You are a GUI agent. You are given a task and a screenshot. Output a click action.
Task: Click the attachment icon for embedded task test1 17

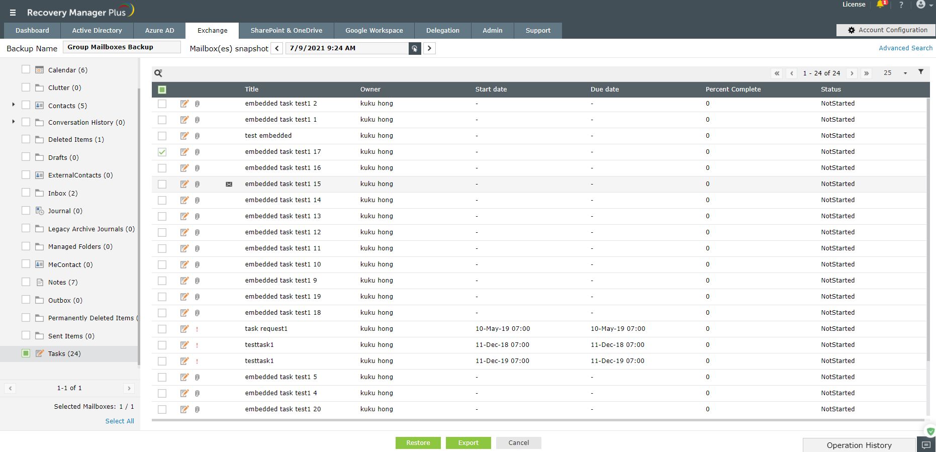(197, 152)
